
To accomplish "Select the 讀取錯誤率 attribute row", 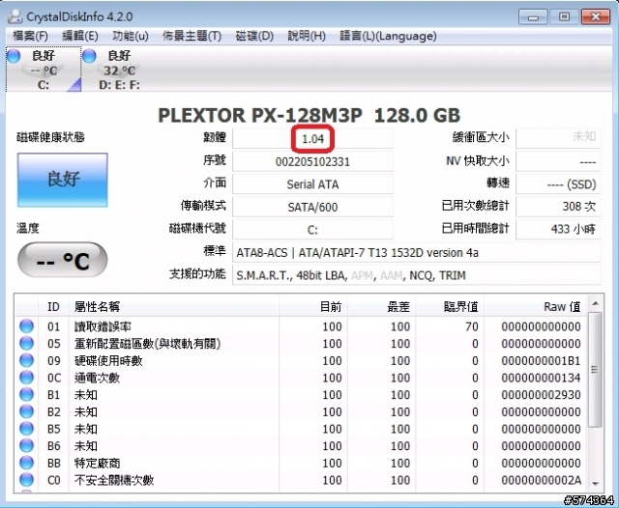I will (x=301, y=326).
